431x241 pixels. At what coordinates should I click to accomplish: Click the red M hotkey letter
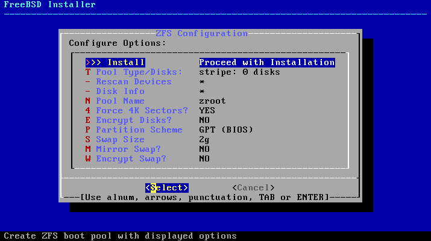88,149
